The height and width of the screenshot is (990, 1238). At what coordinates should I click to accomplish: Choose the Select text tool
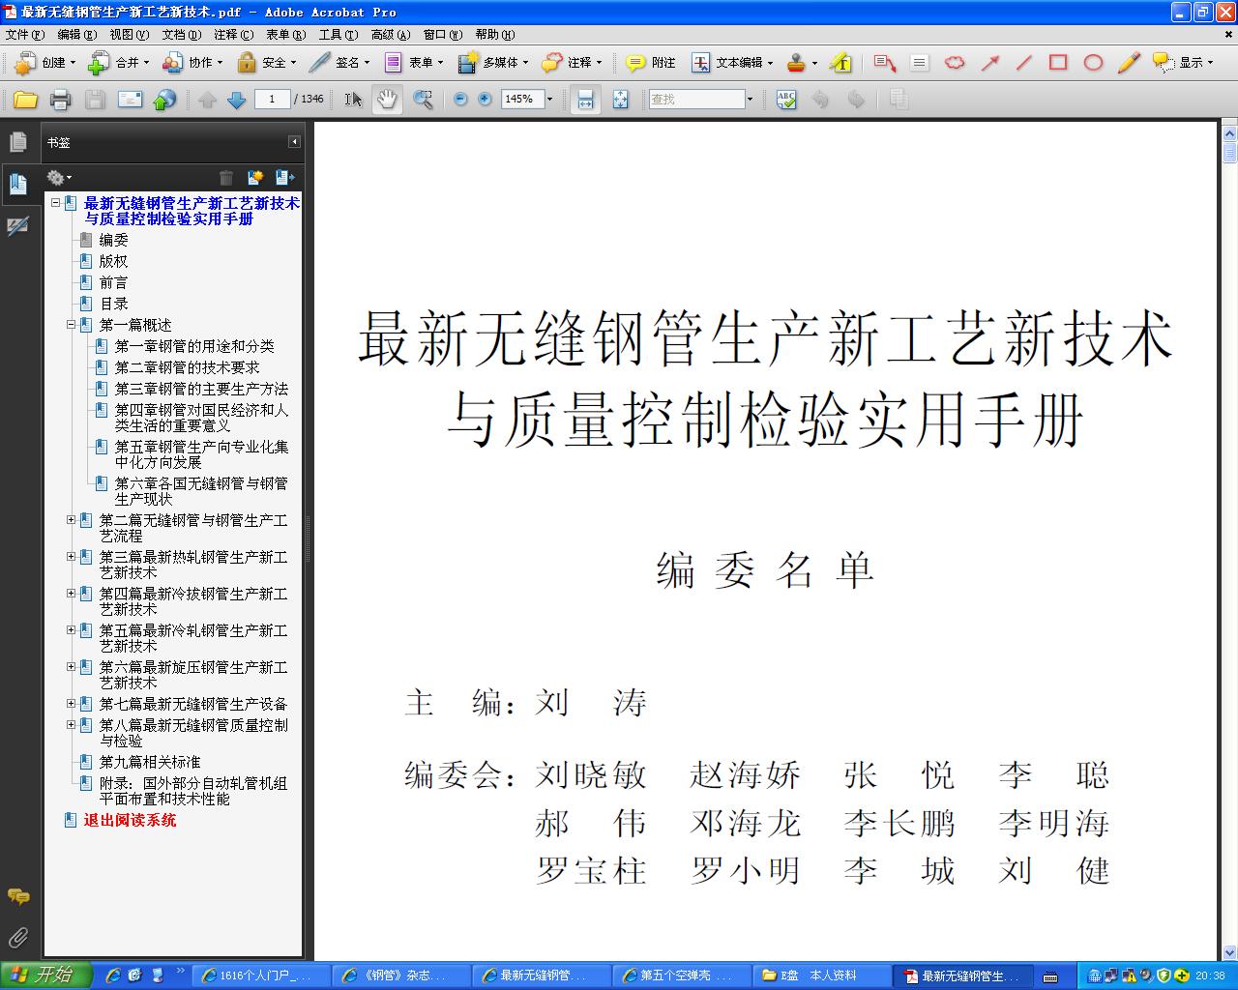[x=353, y=100]
